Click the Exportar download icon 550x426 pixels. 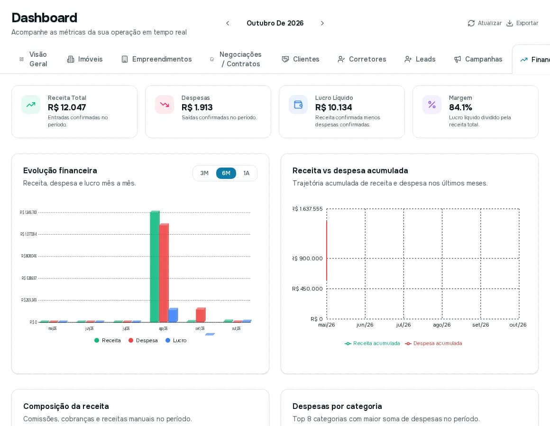click(510, 23)
